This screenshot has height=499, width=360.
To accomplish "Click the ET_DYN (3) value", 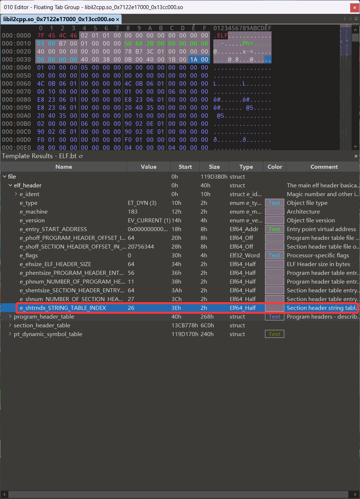I will 142,203.
